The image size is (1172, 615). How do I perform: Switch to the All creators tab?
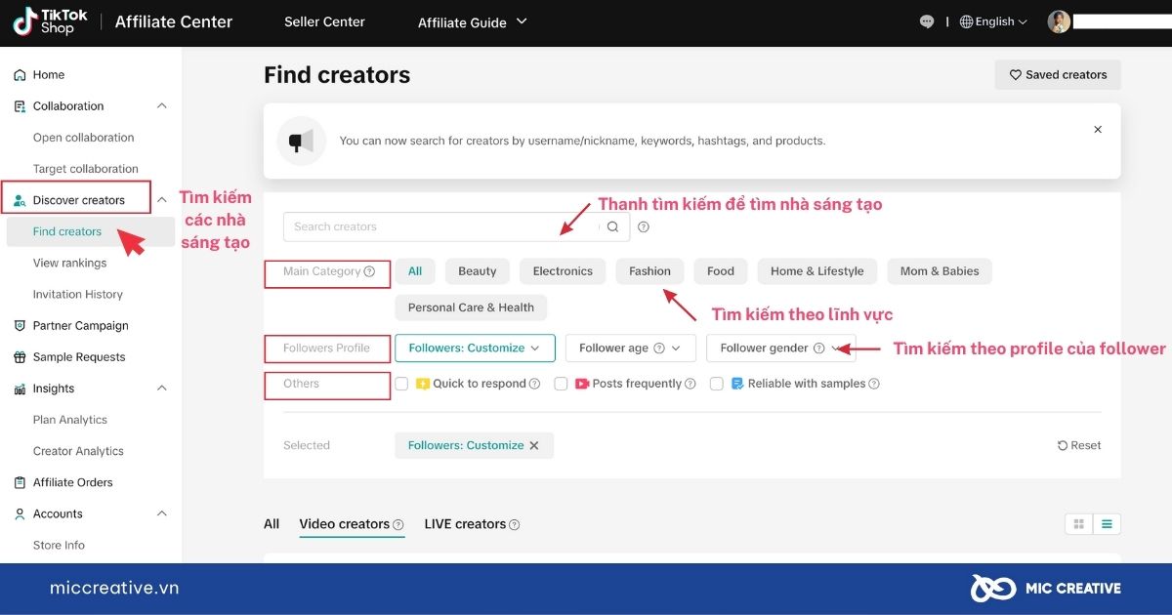pyautogui.click(x=272, y=524)
